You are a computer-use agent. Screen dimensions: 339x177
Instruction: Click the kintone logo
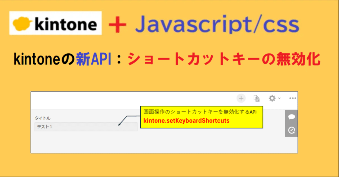coord(56,23)
